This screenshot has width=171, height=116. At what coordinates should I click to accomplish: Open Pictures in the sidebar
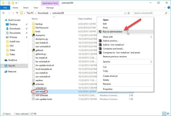tap(13, 37)
